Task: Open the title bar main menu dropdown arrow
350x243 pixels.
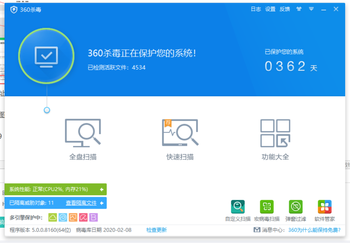Action: point(311,9)
